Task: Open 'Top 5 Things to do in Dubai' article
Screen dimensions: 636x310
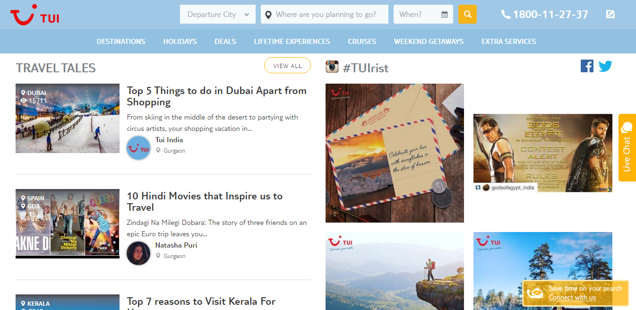Action: [216, 96]
